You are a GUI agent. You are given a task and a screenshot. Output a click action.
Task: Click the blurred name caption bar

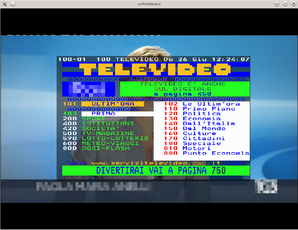point(94,186)
